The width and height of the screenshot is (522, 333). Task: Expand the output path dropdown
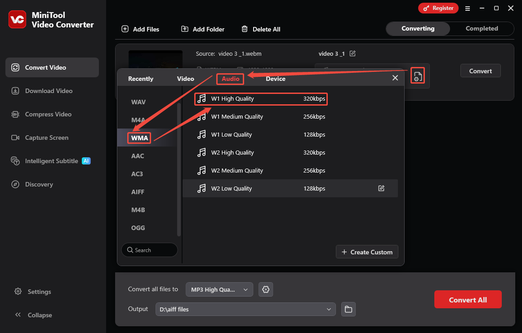(329, 309)
